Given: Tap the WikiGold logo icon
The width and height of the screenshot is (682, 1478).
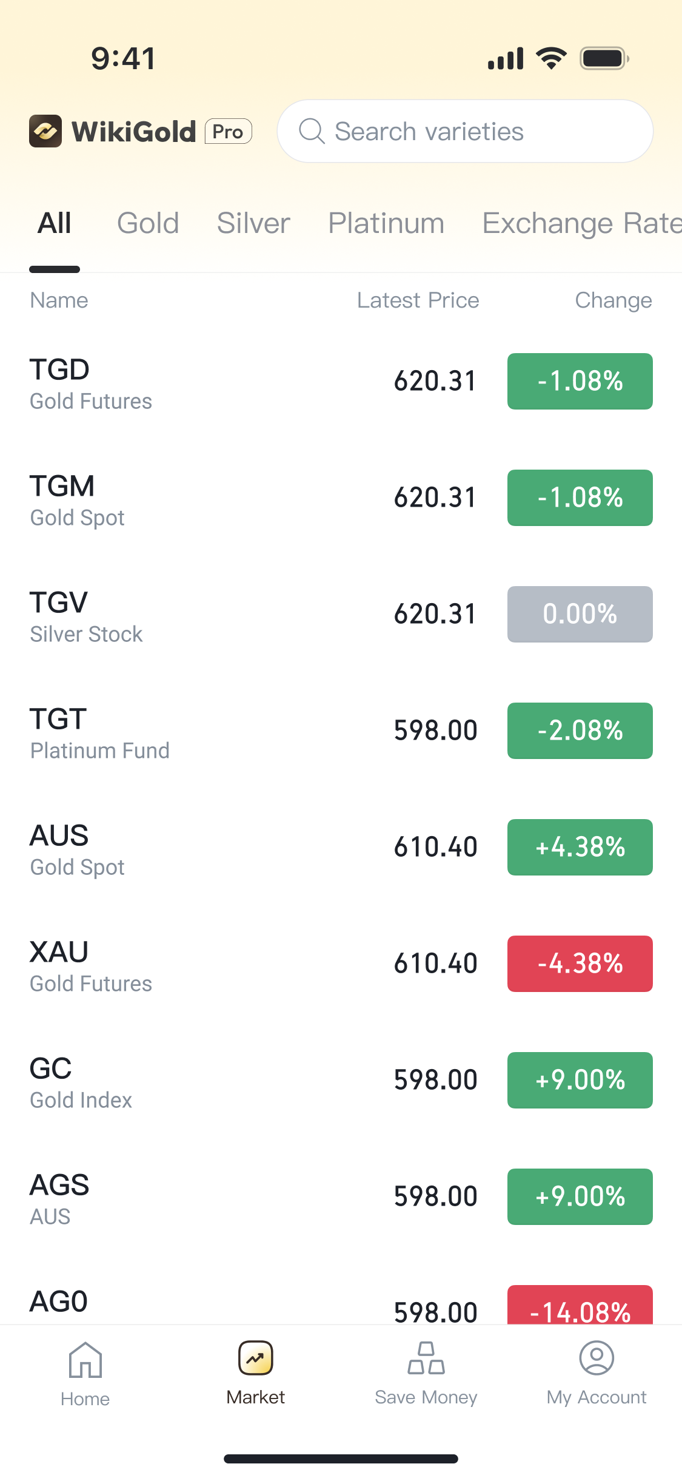Looking at the screenshot, I should pos(45,131).
